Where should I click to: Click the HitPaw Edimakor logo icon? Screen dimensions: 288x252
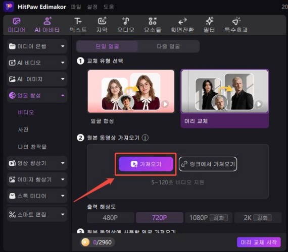(9, 7)
